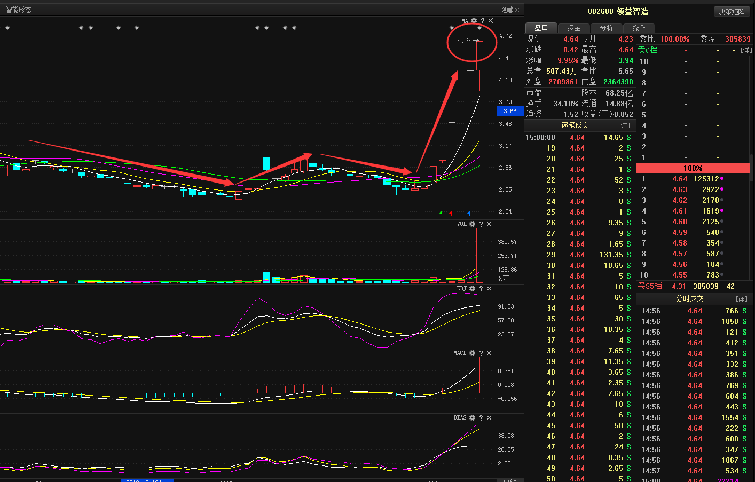This screenshot has height=482, width=755.
Task: Close the KDJ indicator panel
Action: (x=489, y=289)
